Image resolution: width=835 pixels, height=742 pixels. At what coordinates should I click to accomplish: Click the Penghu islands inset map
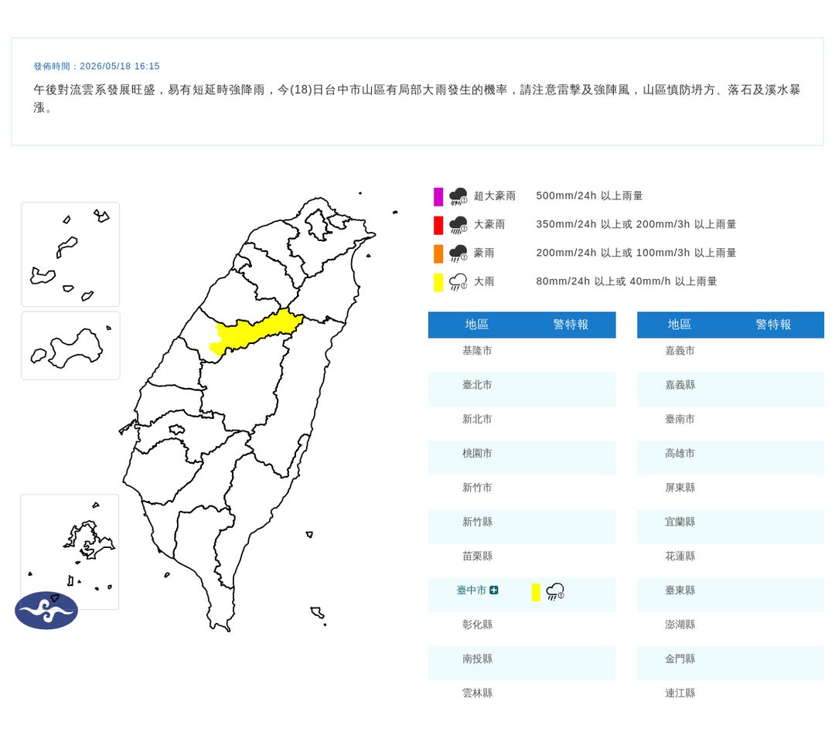pos(70,551)
